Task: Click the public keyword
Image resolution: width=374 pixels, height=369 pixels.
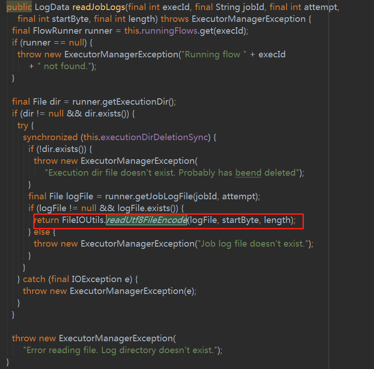Action: pyautogui.click(x=19, y=7)
